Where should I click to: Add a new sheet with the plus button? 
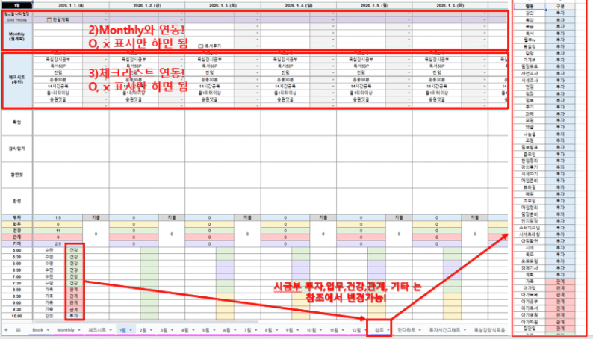click(6, 330)
